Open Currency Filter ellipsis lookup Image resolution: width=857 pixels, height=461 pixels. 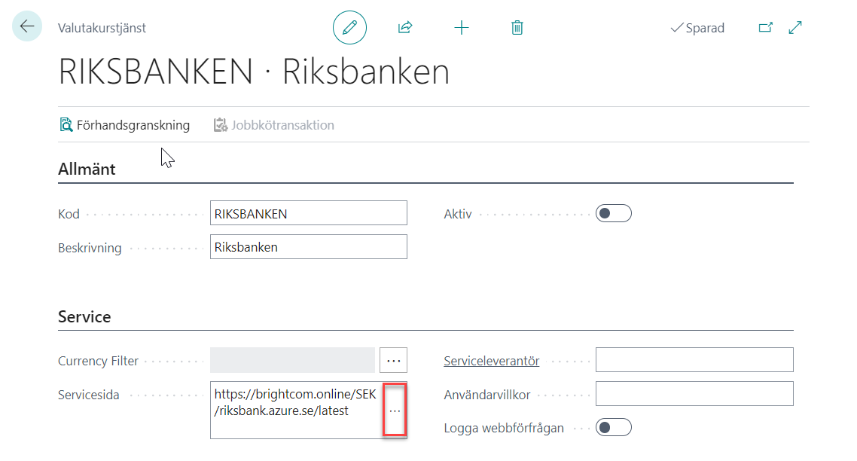[394, 360]
